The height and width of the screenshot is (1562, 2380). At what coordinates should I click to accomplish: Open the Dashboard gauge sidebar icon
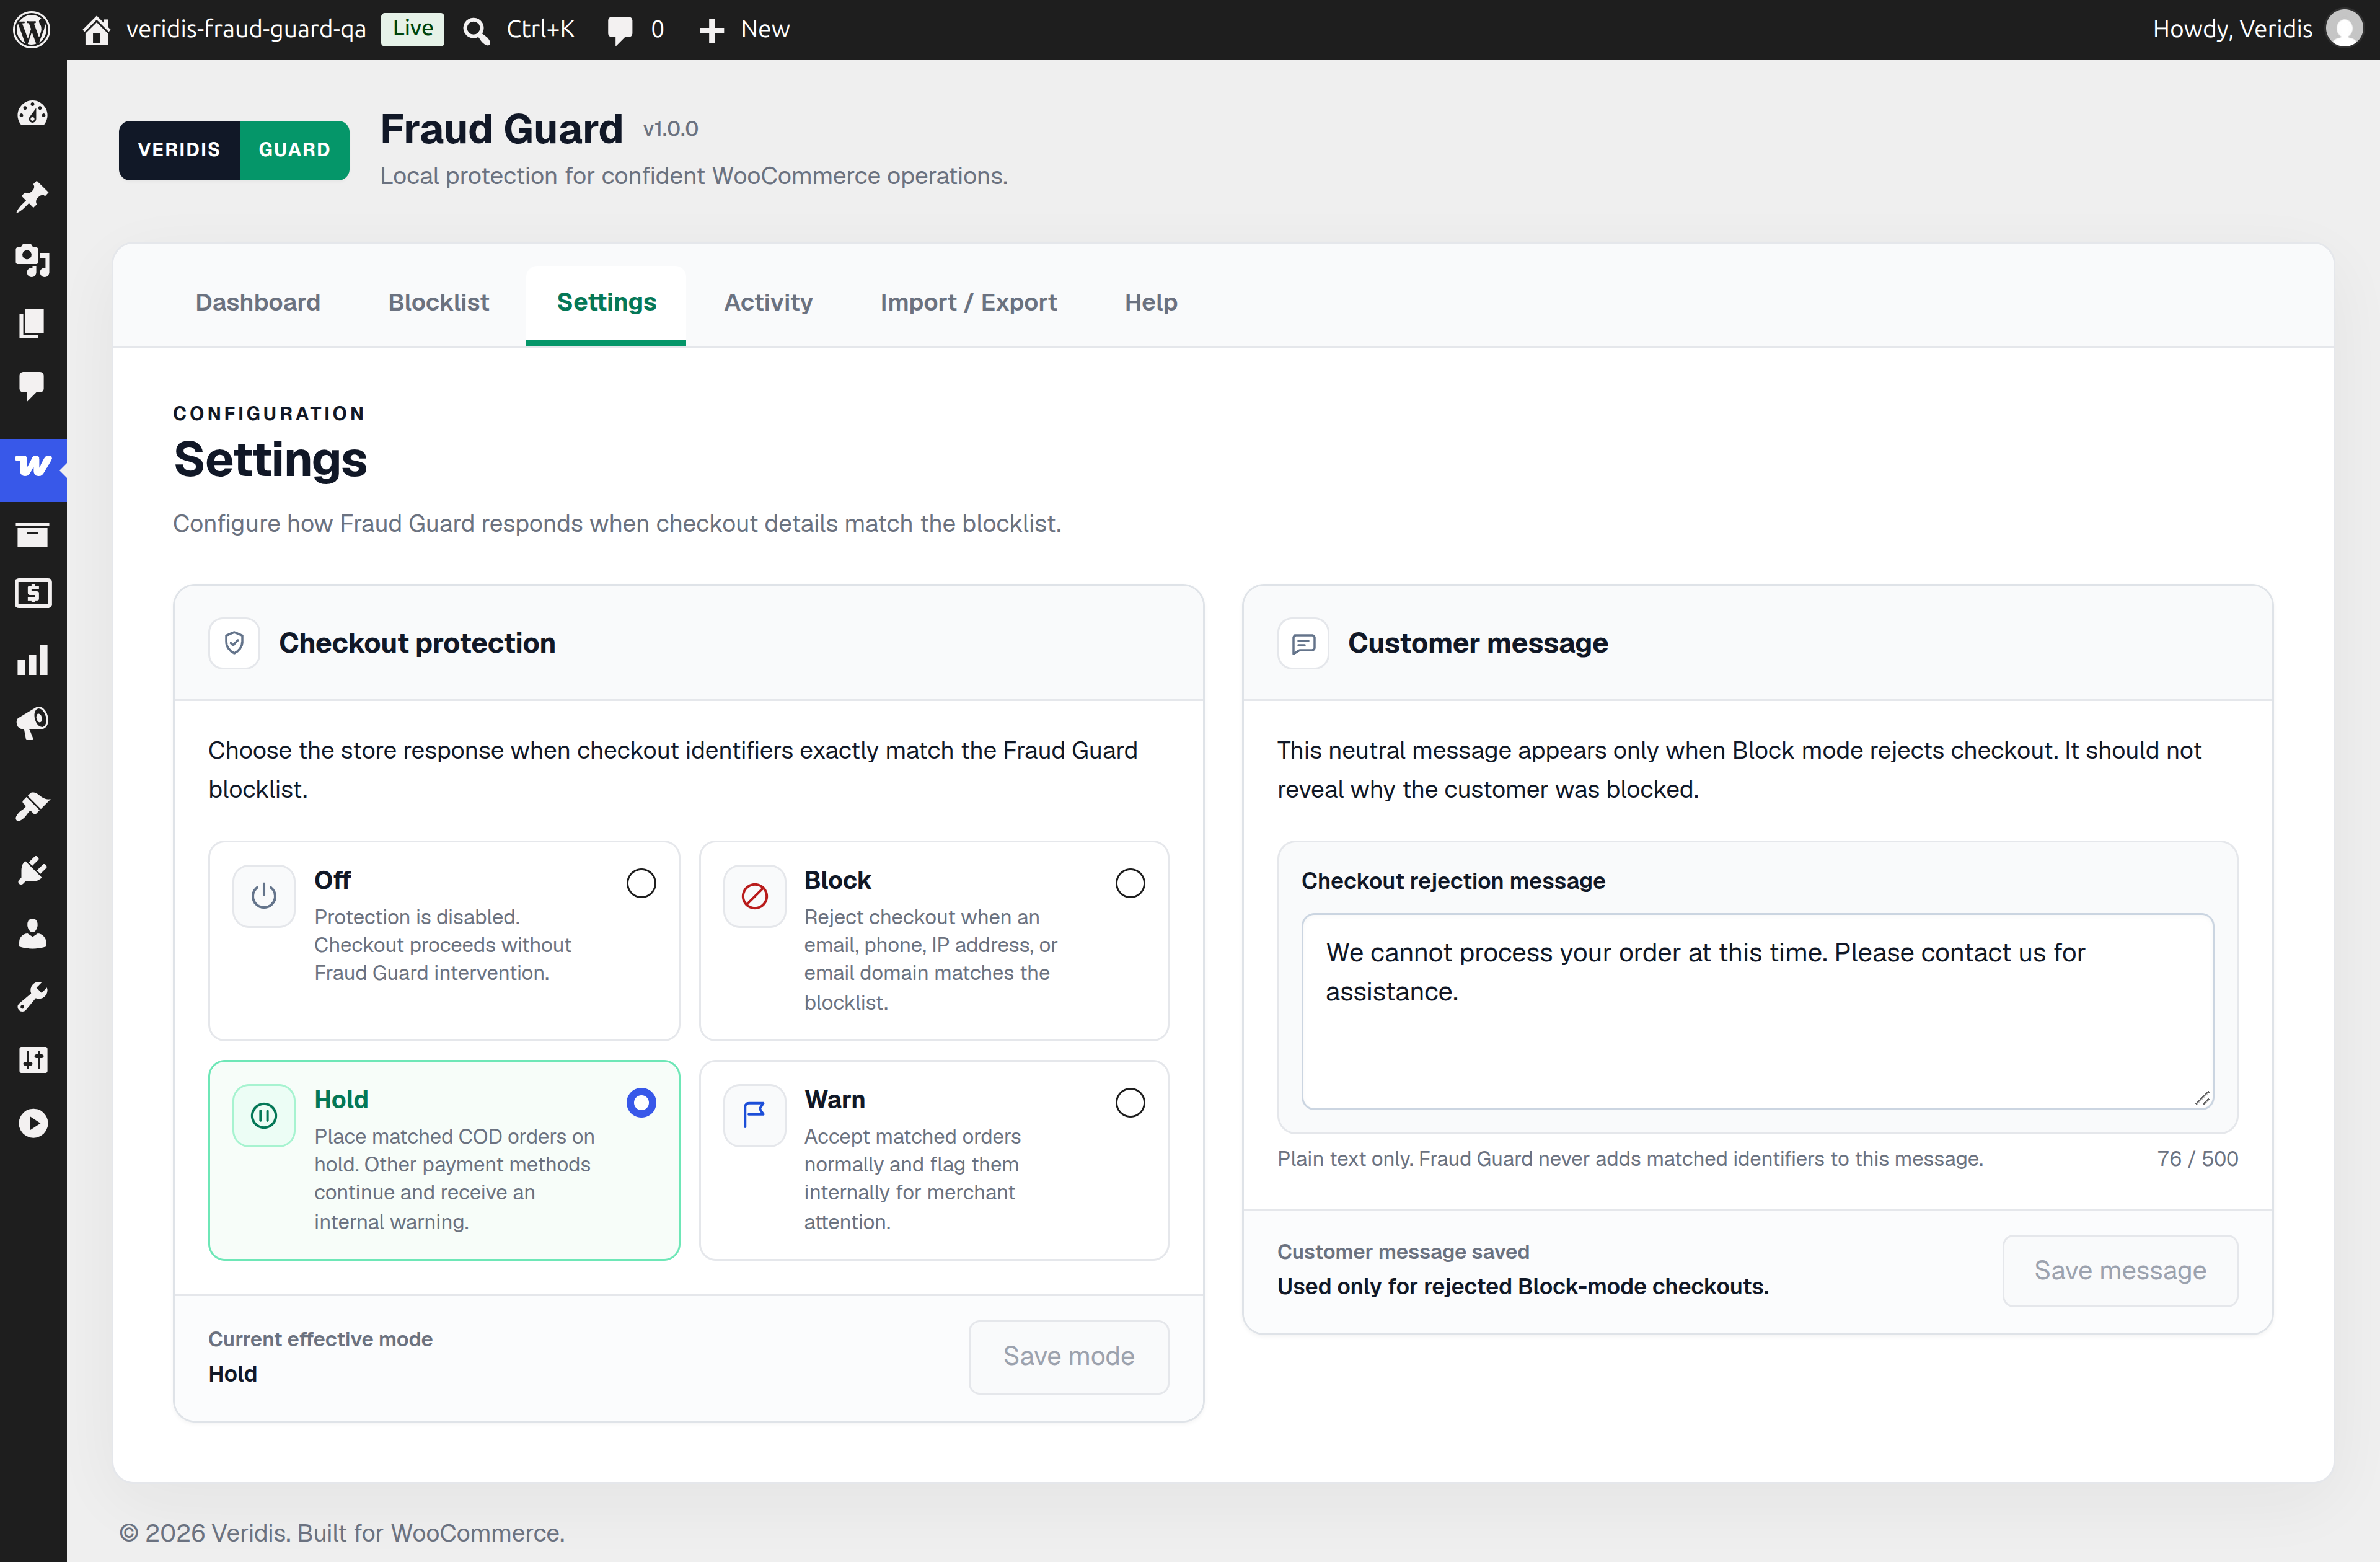pos(32,113)
